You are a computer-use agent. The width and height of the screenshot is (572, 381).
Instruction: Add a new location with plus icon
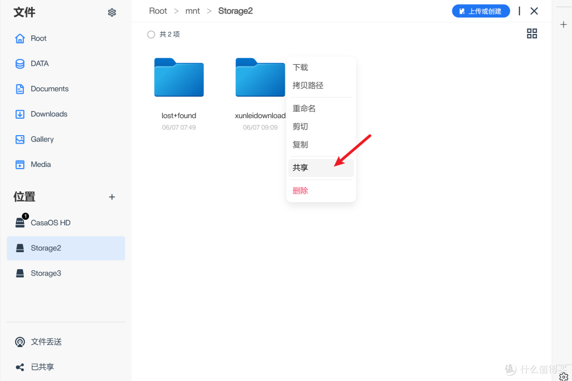coord(112,197)
